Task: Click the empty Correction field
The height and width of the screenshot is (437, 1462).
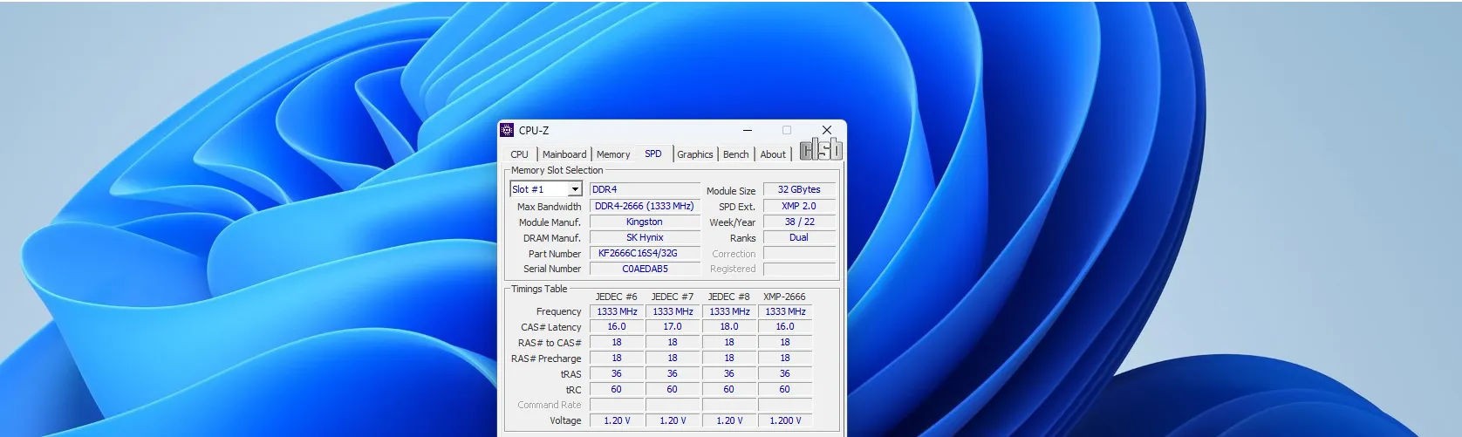Action: click(799, 253)
